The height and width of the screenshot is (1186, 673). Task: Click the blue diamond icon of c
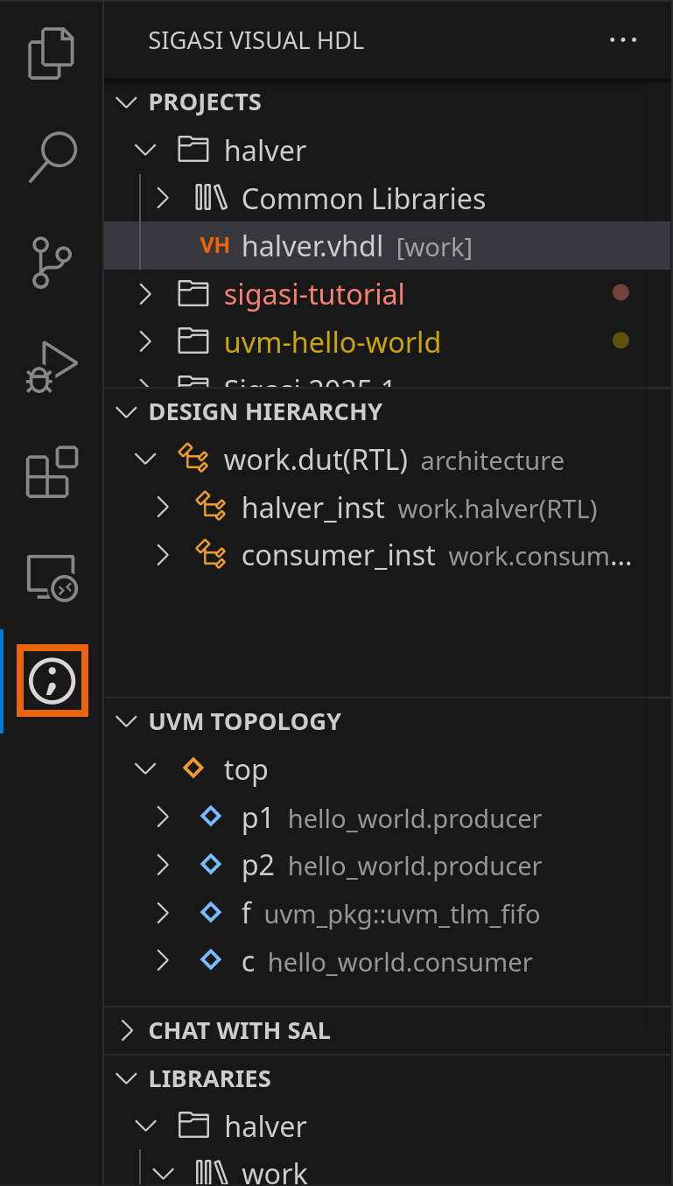pos(211,961)
